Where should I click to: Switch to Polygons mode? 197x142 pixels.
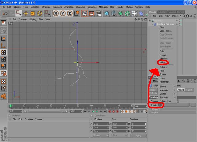pos(3,66)
